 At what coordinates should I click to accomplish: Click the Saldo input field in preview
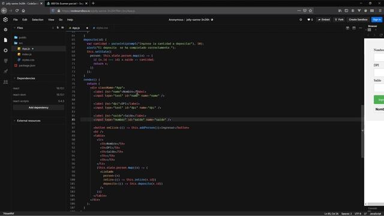[379, 88]
